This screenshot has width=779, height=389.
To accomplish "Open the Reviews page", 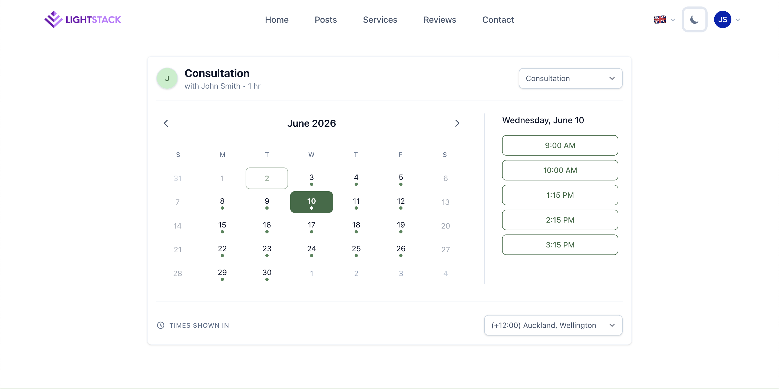I will pyautogui.click(x=440, y=20).
